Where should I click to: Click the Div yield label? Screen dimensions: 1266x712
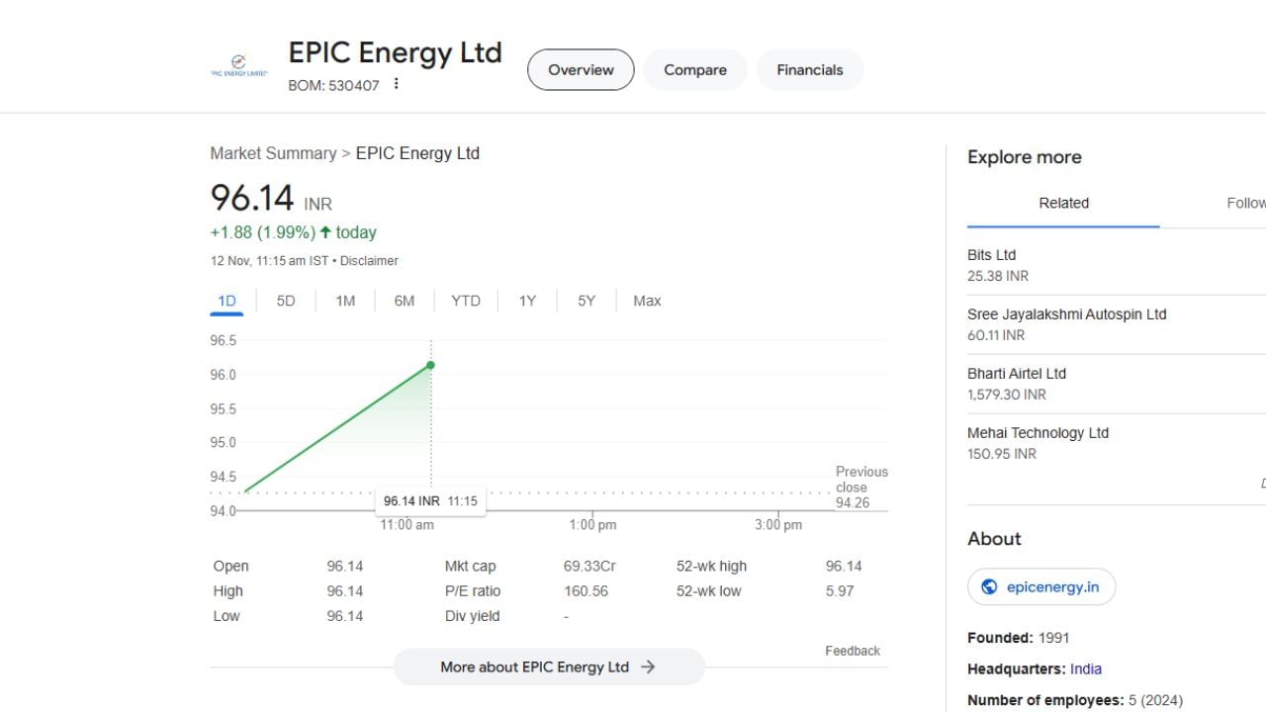(472, 616)
